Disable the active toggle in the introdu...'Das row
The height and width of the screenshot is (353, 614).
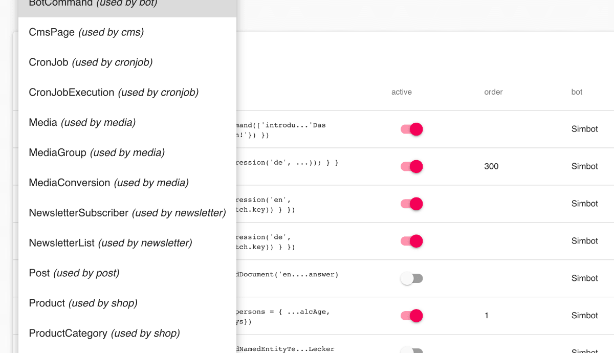[412, 129]
